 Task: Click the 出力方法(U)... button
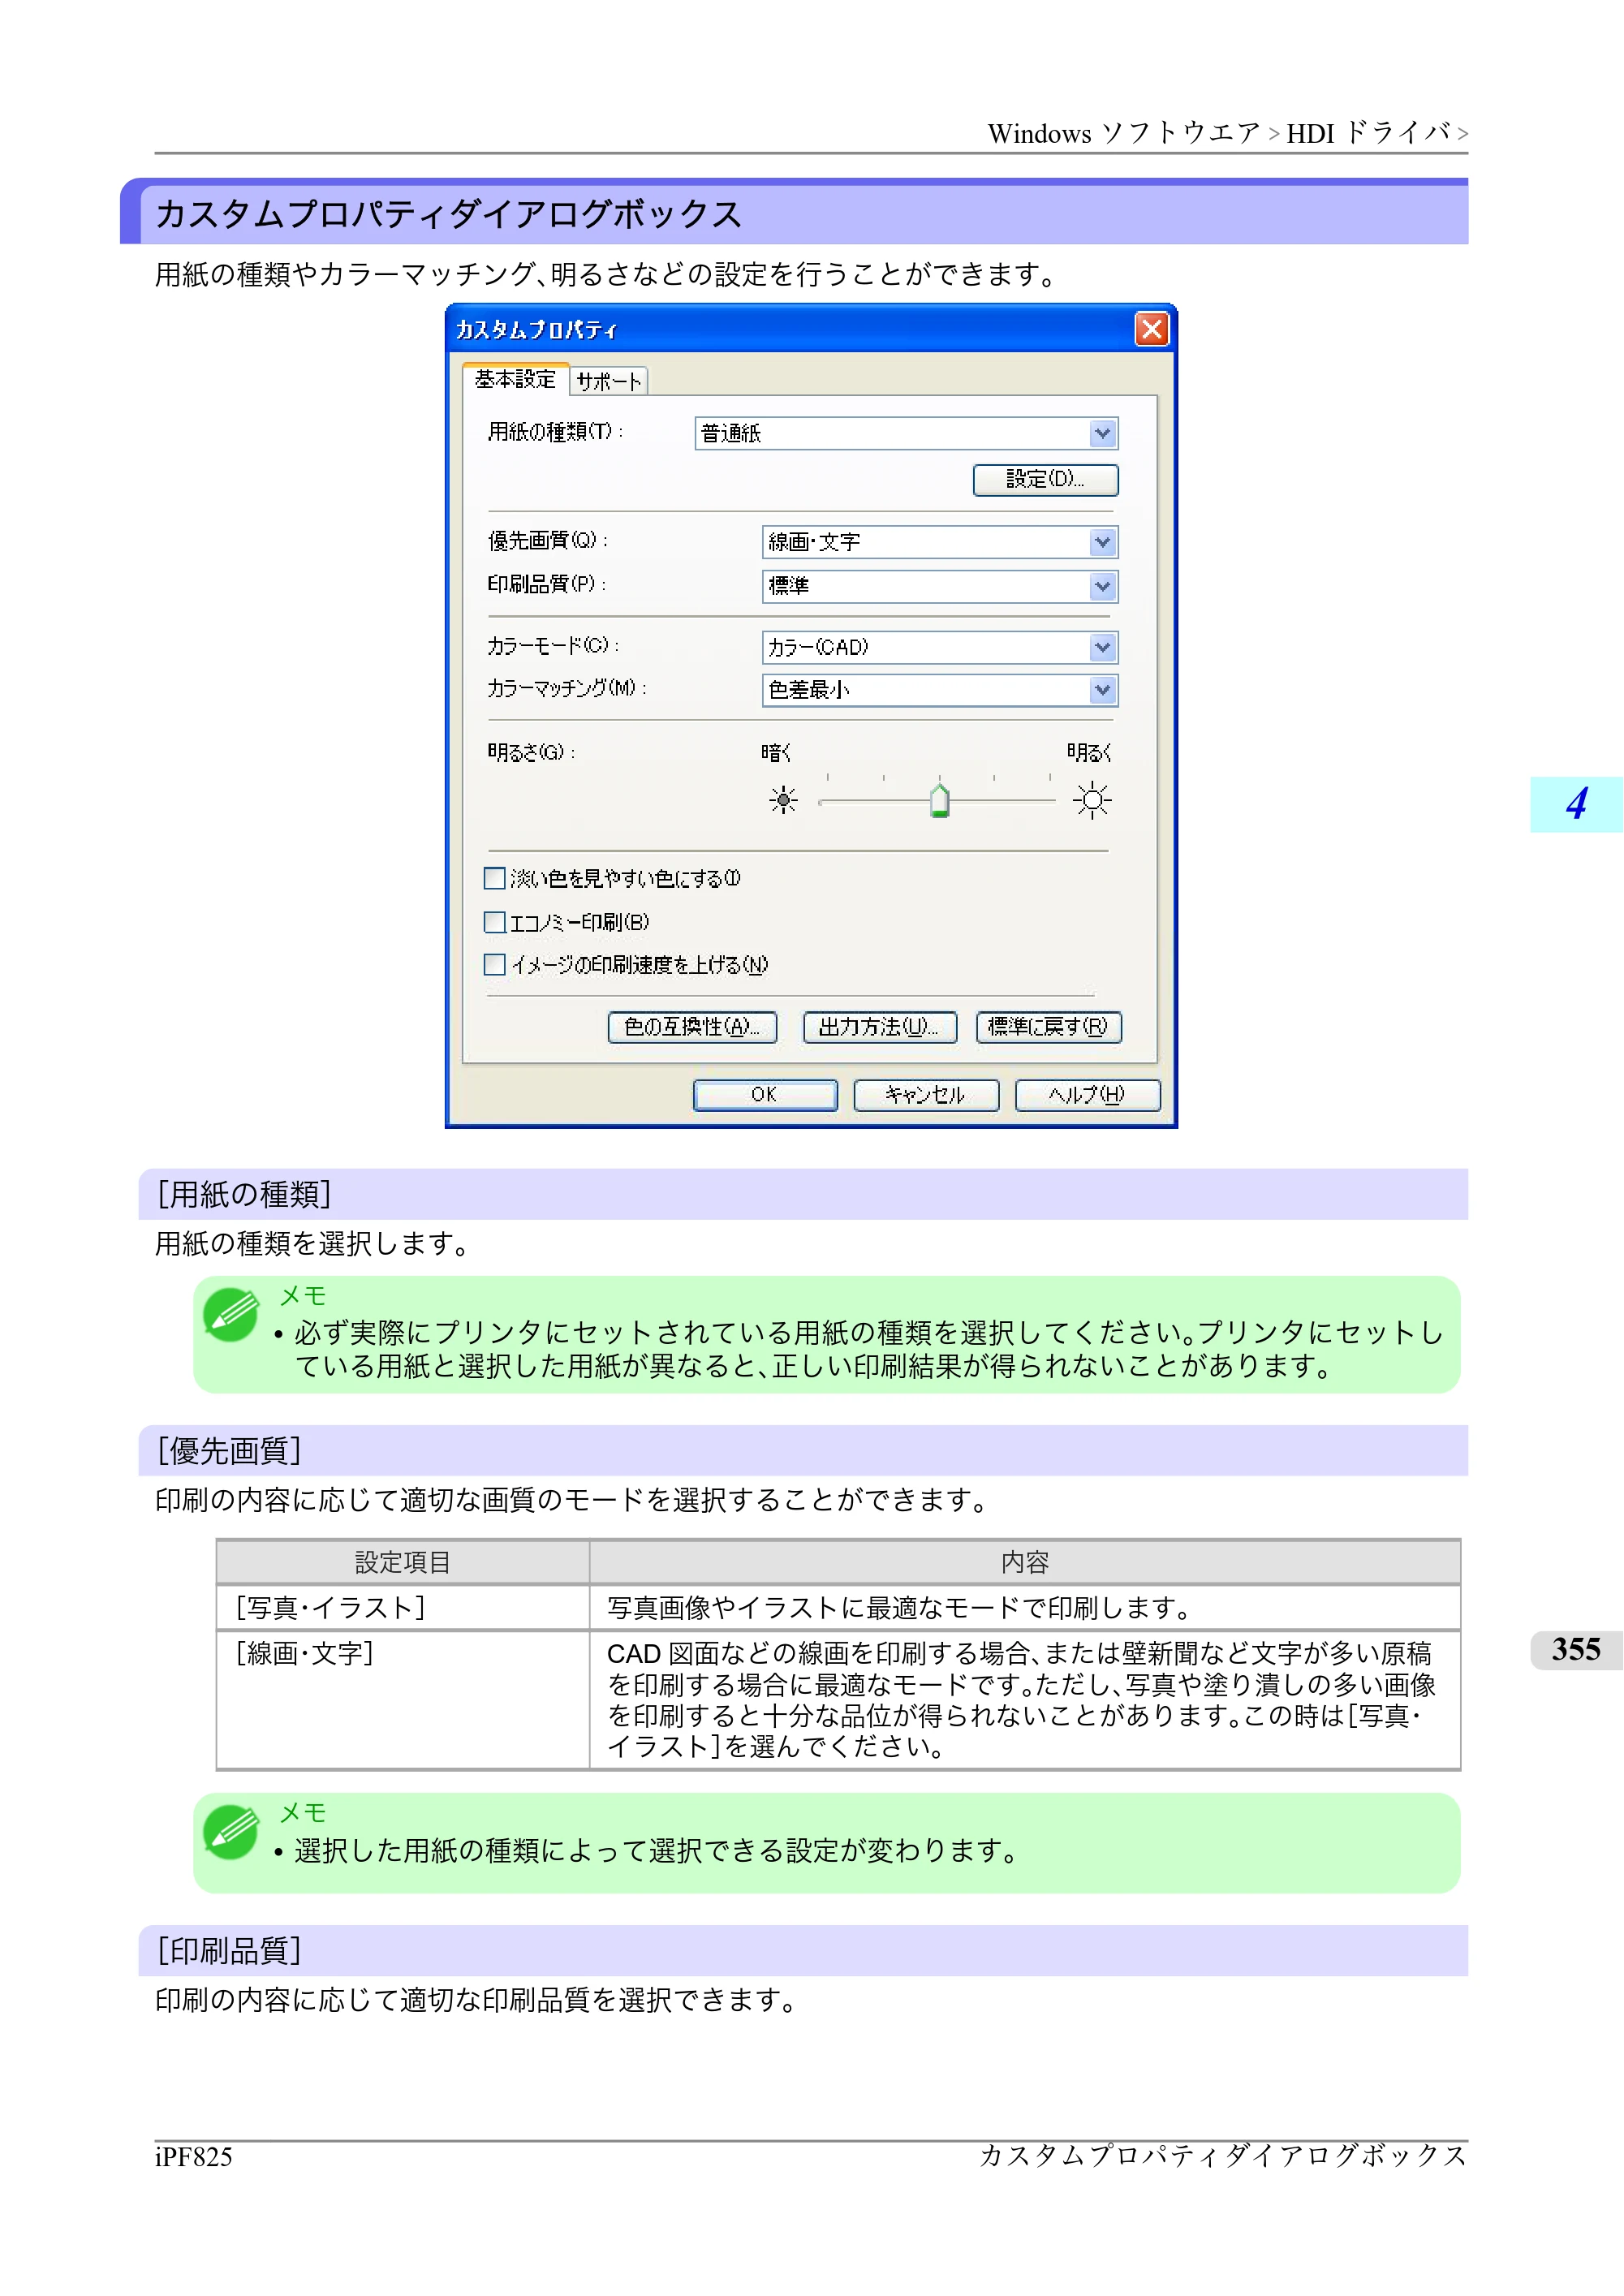point(880,1027)
